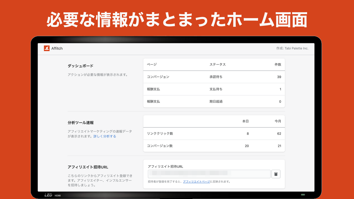The height and width of the screenshot is (199, 354).
Task: Open the 詳しく分析する link
Action: coord(105,136)
